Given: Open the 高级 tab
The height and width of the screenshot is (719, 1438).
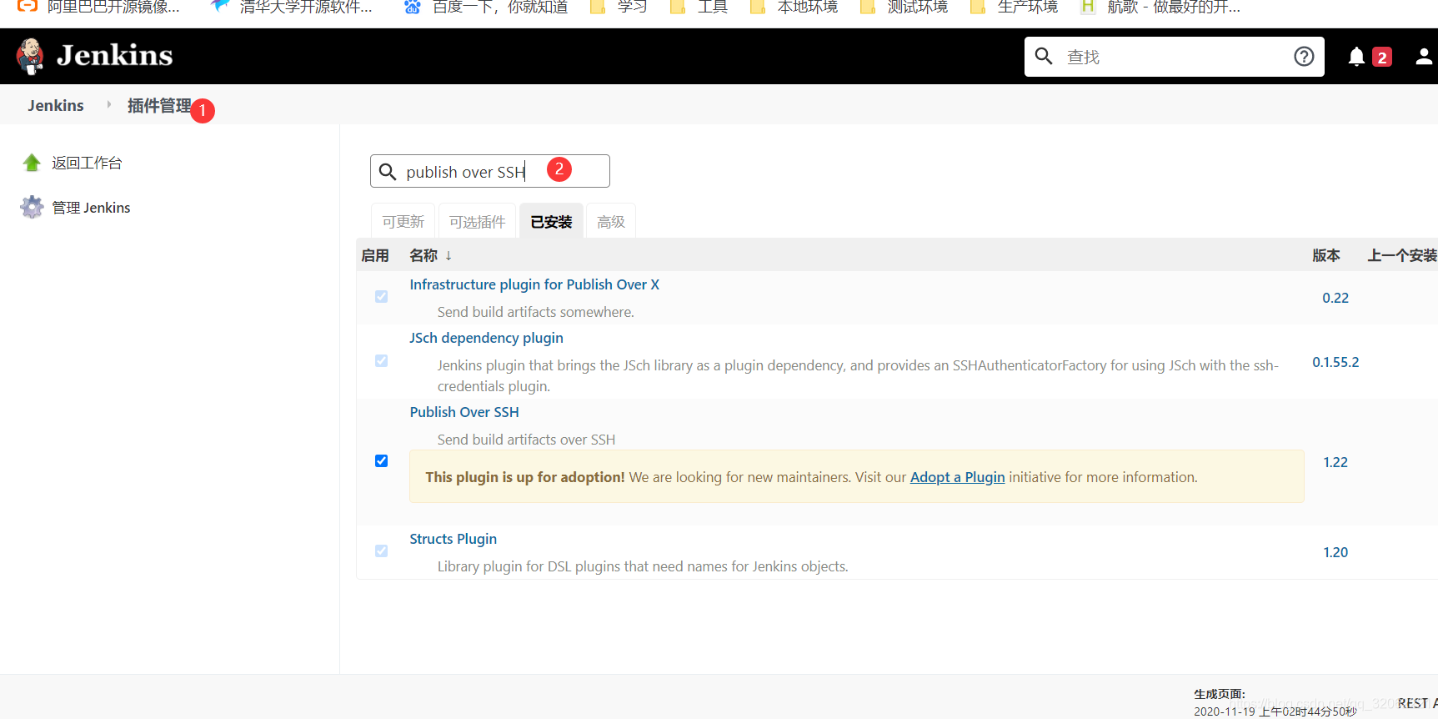Looking at the screenshot, I should point(611,221).
